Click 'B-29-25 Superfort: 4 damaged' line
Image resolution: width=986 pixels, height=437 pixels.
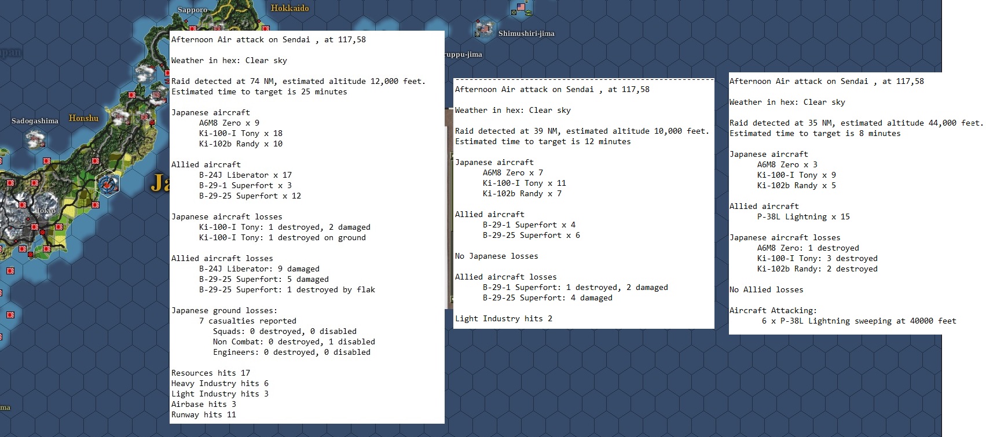(548, 298)
